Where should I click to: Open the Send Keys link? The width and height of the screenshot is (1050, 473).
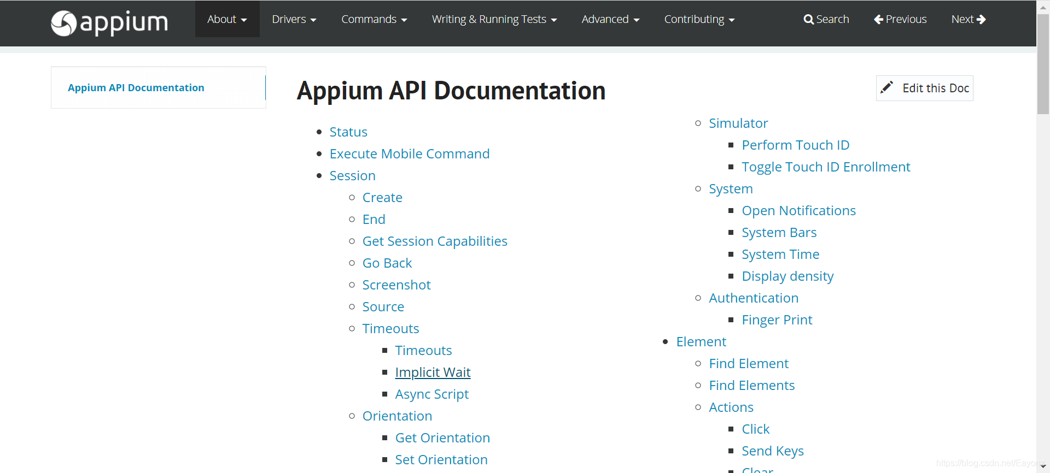tap(773, 451)
